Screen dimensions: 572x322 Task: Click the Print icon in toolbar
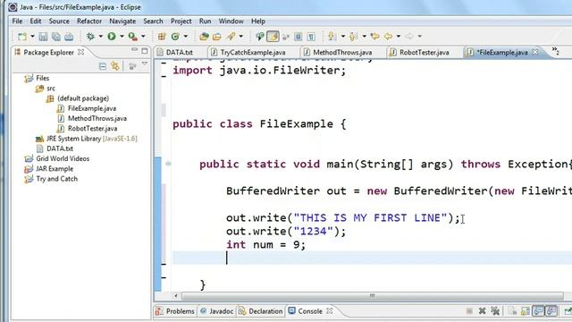coord(69,36)
